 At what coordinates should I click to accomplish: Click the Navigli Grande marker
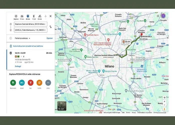pos(103,71)
